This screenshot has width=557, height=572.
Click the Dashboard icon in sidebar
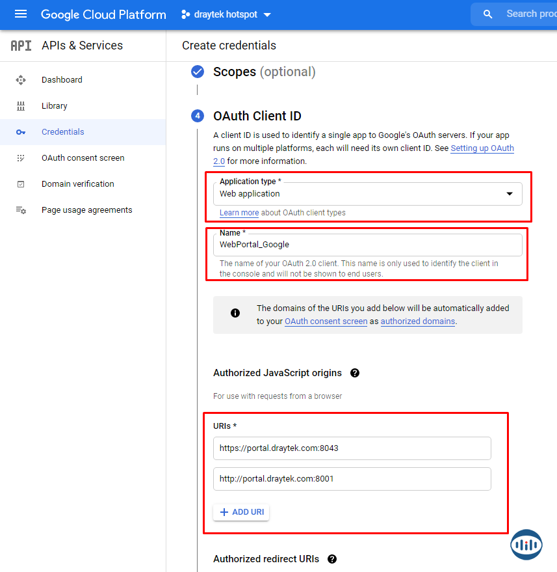21,80
